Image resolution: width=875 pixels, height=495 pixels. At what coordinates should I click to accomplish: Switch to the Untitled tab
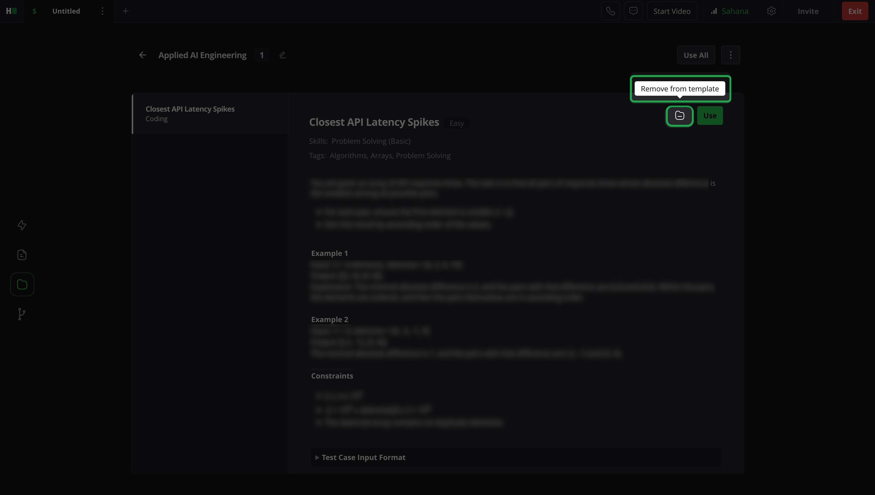(66, 11)
